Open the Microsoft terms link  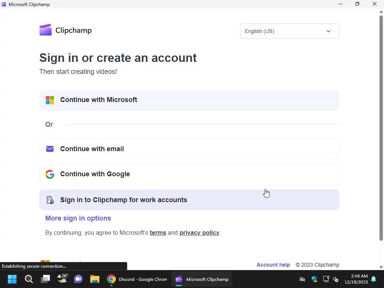(158, 232)
